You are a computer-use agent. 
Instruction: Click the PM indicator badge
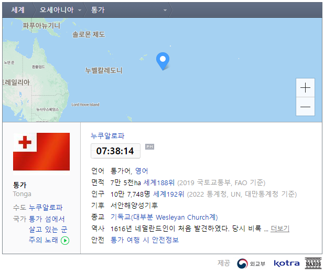coord(149,146)
